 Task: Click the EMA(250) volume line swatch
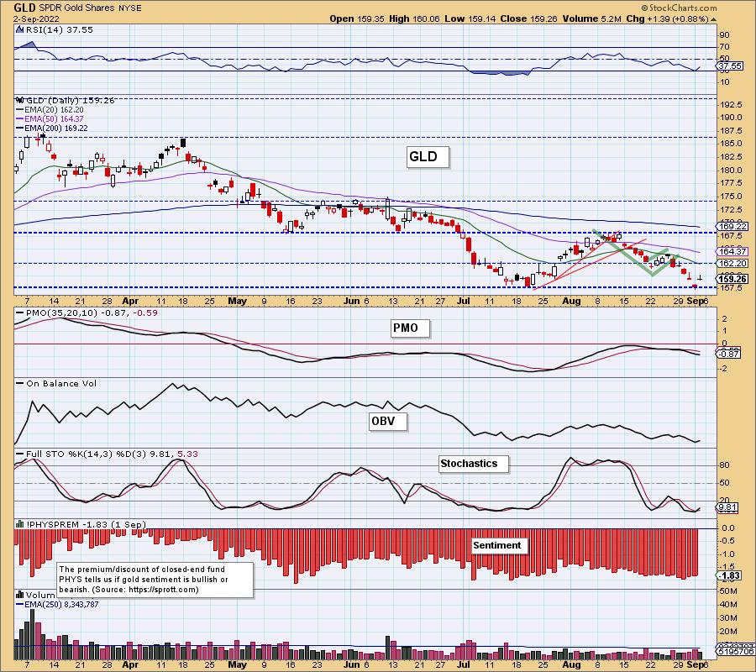point(20,604)
